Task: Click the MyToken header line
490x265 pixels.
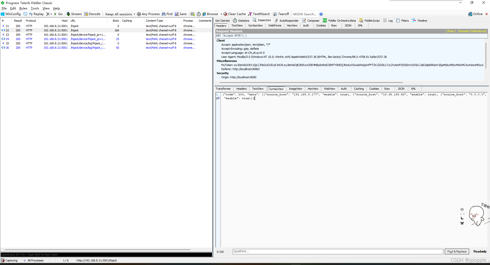Action: tap(352, 65)
